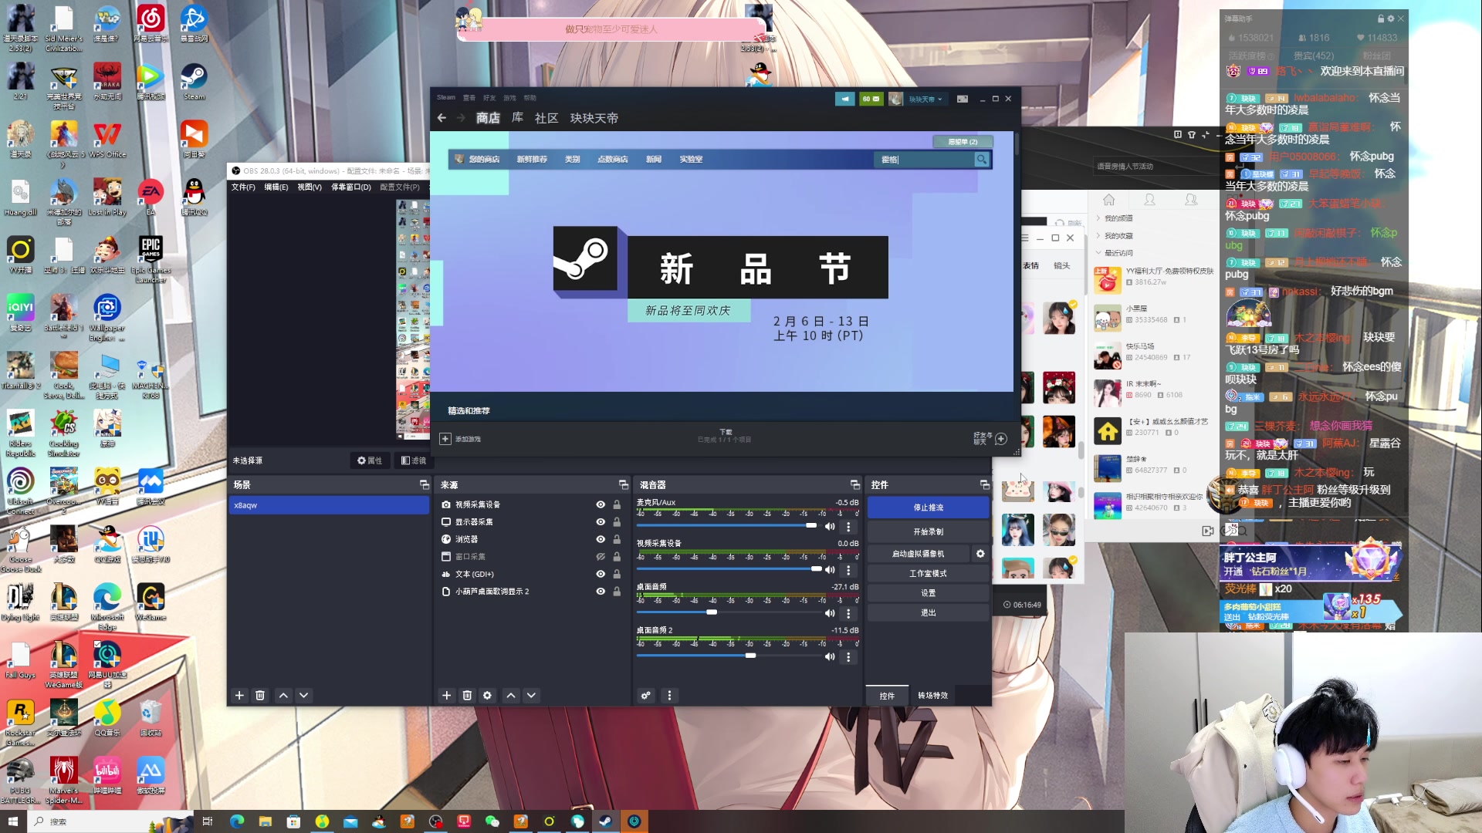
Task: Add a new source with plus icon
Action: 446,696
